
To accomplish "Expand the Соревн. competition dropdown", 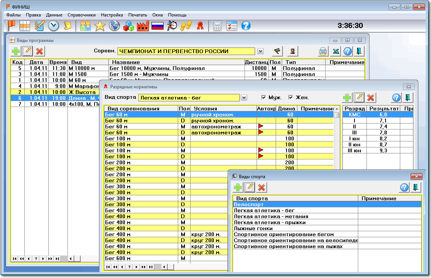I will [x=260, y=51].
